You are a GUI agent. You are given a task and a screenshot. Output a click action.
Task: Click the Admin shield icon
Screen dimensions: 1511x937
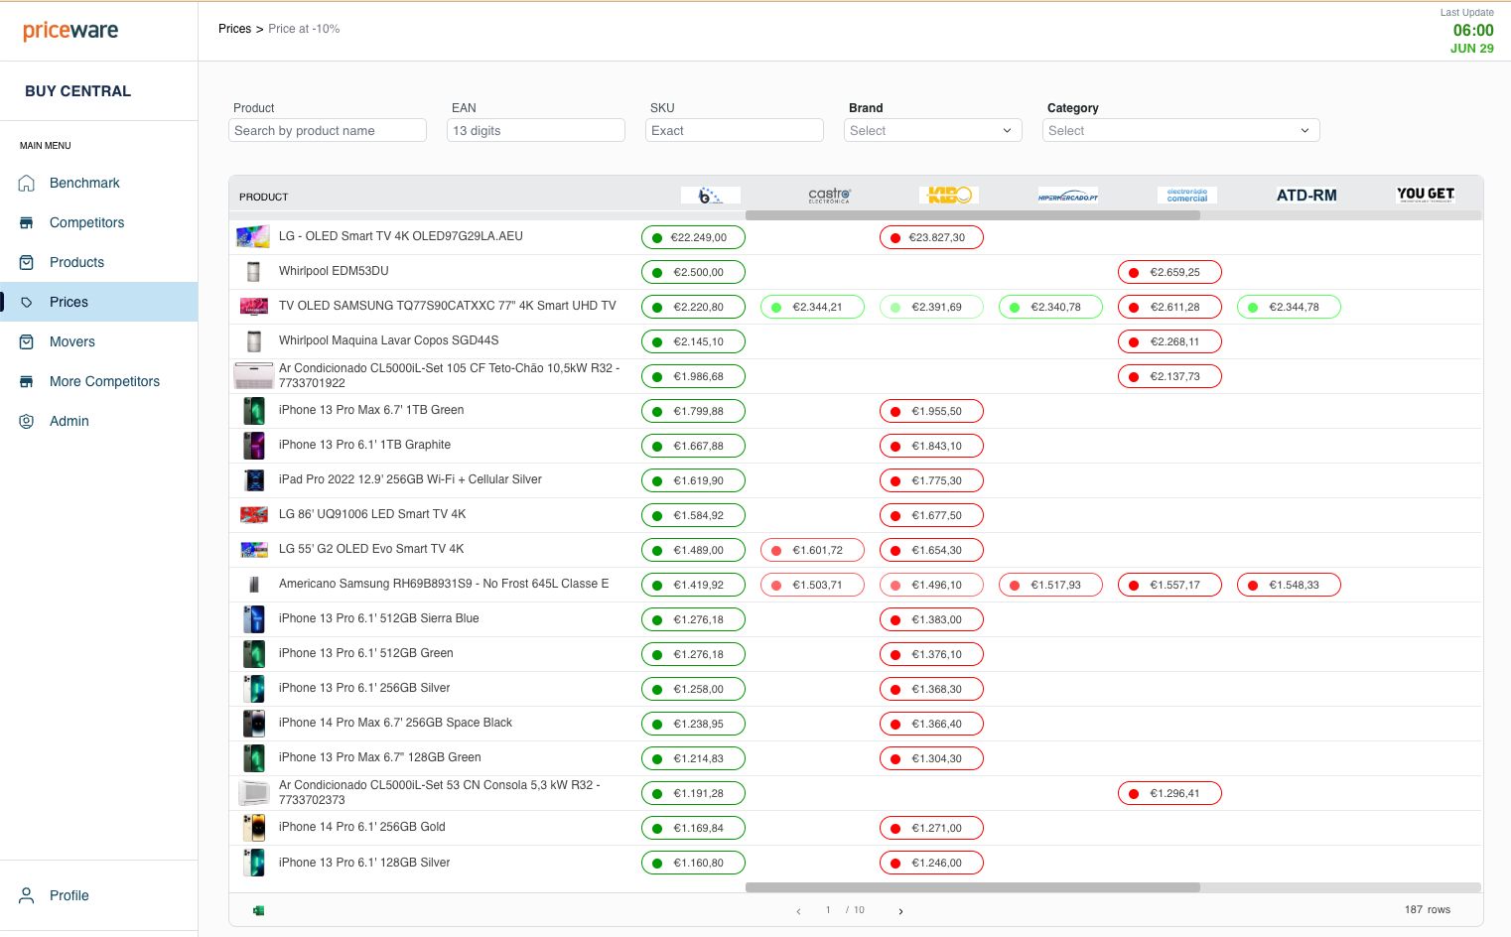coord(27,421)
